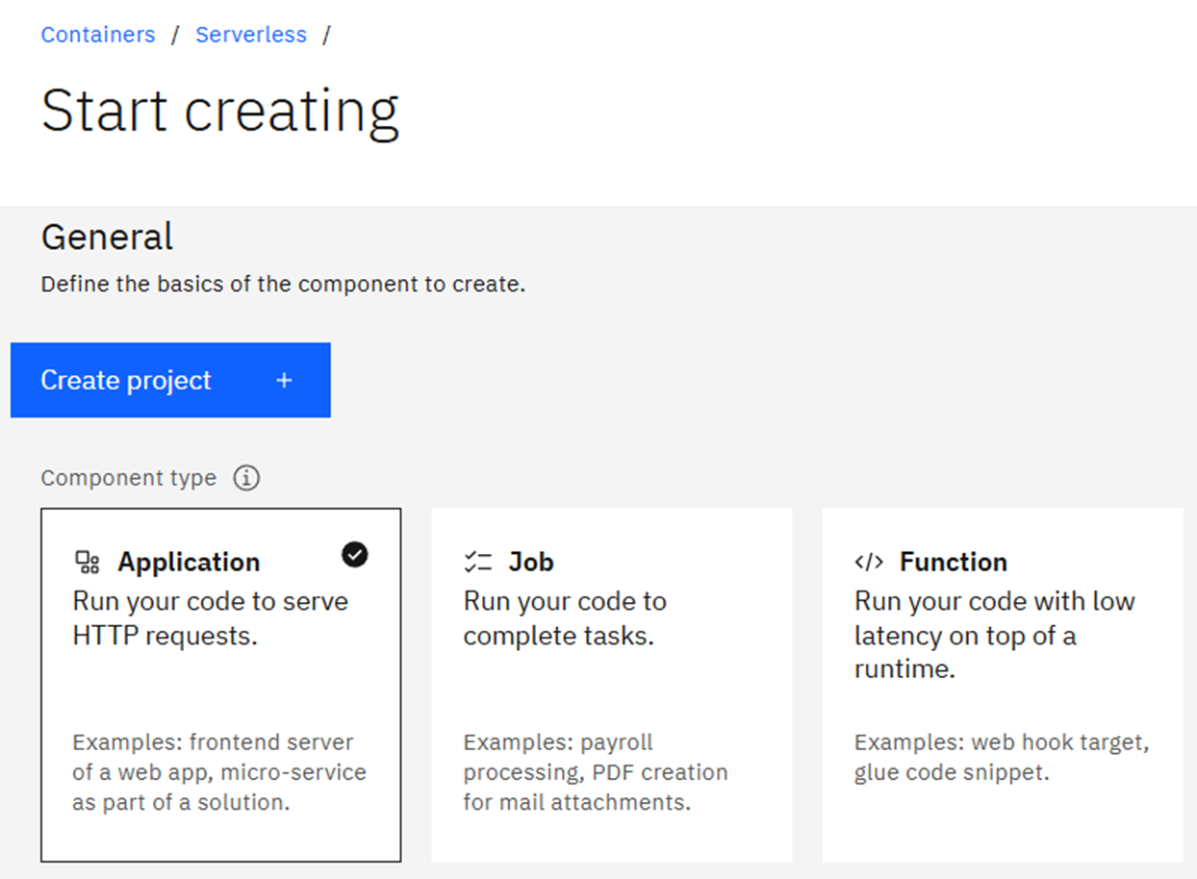Click 'Run your code to complete tasks' description
Viewport: 1197px width, 879px height.
click(x=565, y=618)
